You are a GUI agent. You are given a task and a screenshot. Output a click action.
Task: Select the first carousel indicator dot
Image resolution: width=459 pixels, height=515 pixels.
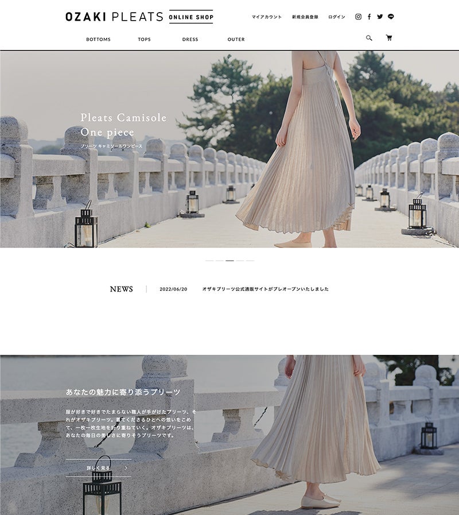click(x=209, y=260)
